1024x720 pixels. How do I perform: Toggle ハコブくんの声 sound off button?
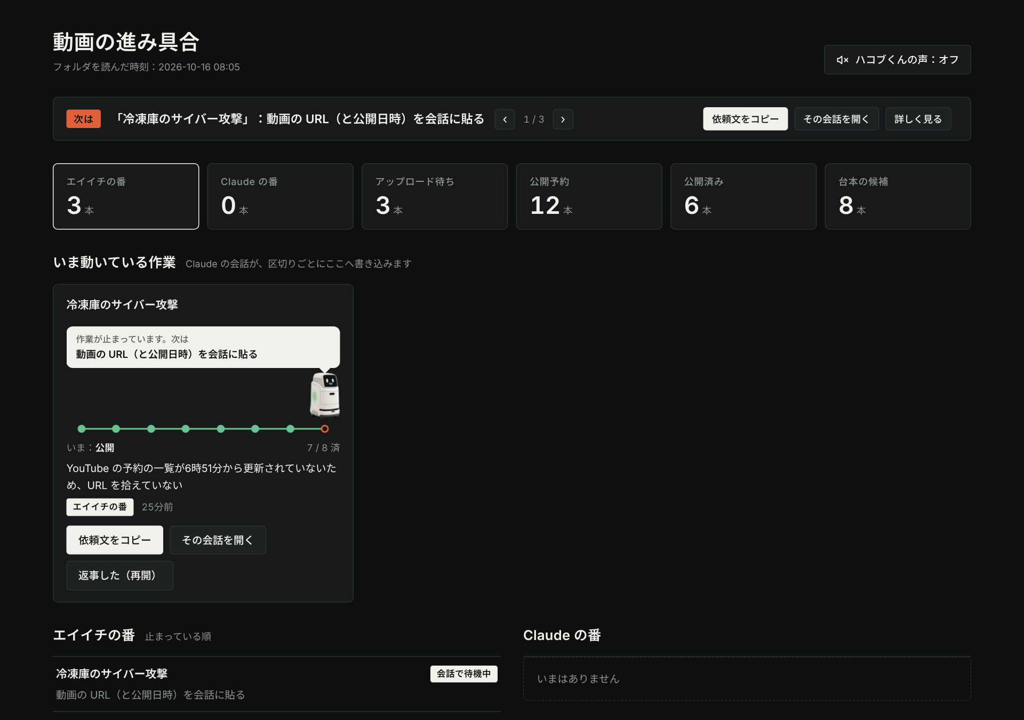click(x=897, y=60)
